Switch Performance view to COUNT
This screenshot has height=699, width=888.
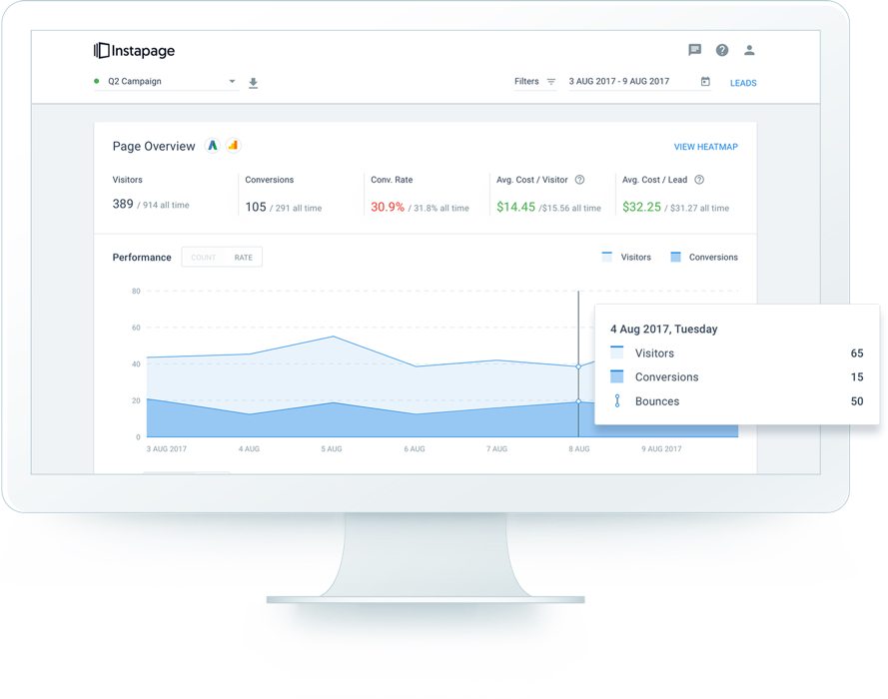point(204,257)
